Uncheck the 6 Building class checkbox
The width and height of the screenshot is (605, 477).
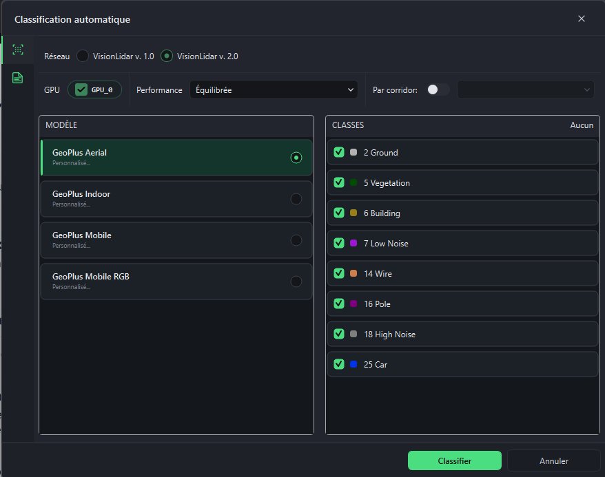pos(339,213)
